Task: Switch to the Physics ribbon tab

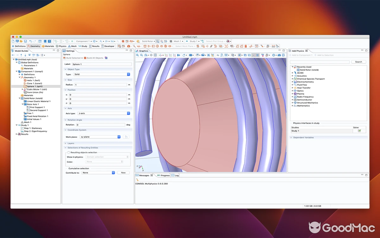Action: point(61,46)
